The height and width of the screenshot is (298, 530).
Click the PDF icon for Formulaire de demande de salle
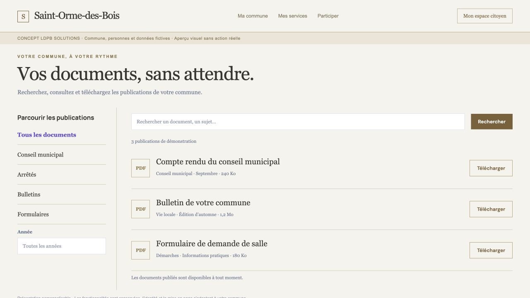[140, 250]
